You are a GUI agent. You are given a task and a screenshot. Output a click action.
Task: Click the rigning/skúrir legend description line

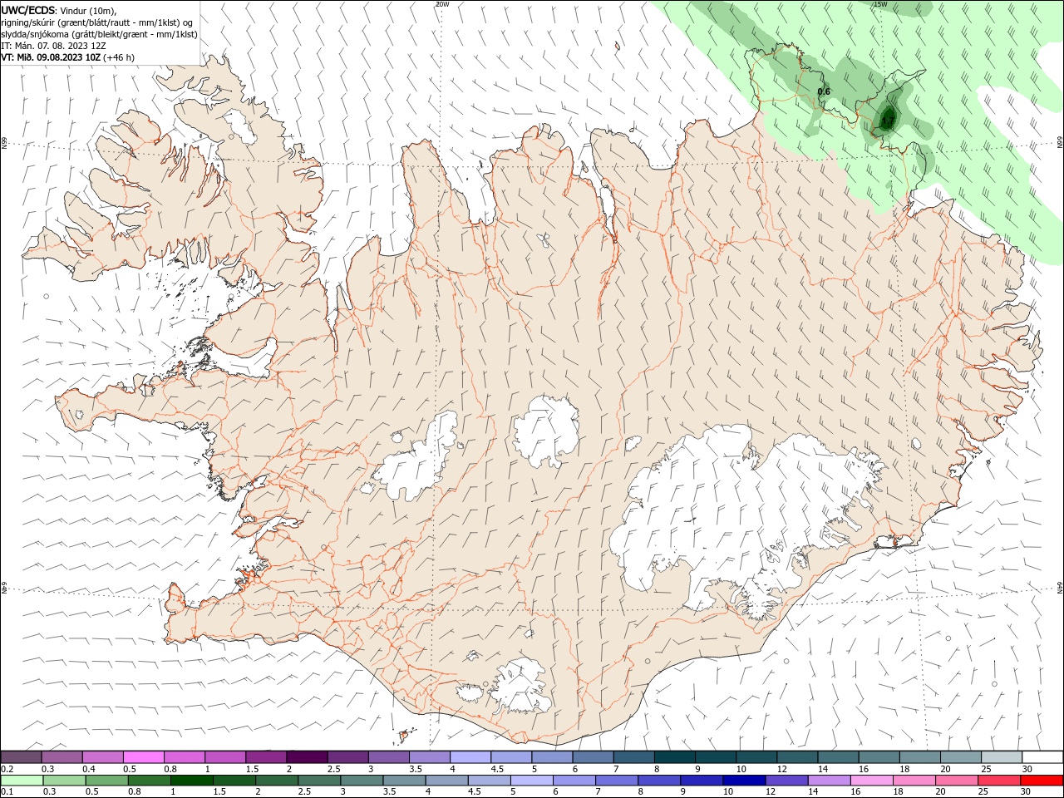point(97,22)
